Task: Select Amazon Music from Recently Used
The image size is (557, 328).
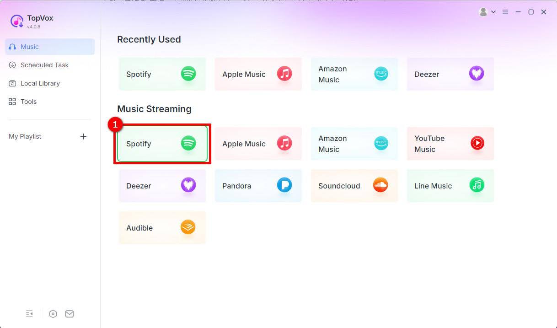Action: 354,74
